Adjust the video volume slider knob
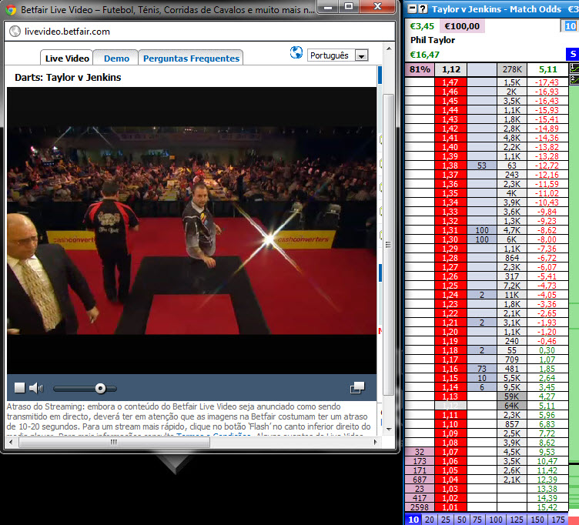The width and height of the screenshot is (579, 525). [100, 388]
